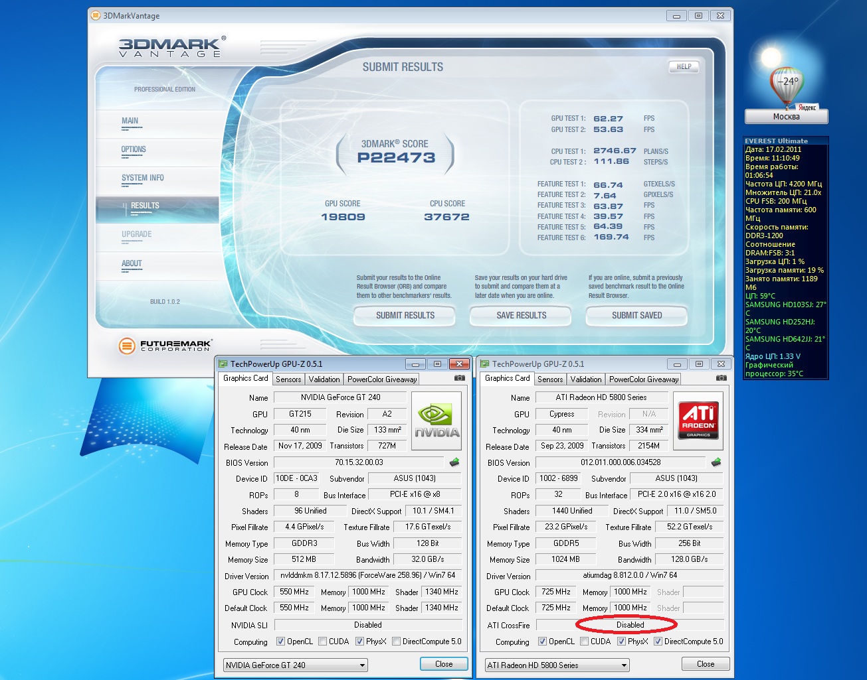This screenshot has height=680, width=867.
Task: Toggle OpenCL checkbox in GT 240 window
Action: click(x=281, y=642)
